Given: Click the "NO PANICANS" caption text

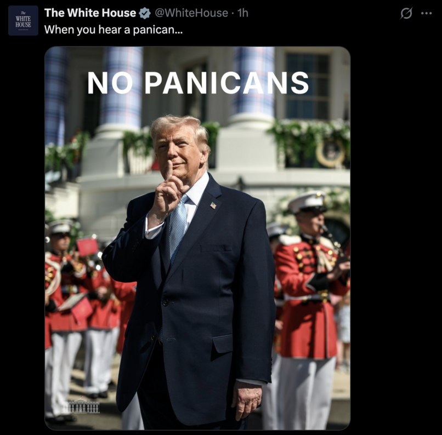Looking at the screenshot, I should tap(198, 83).
